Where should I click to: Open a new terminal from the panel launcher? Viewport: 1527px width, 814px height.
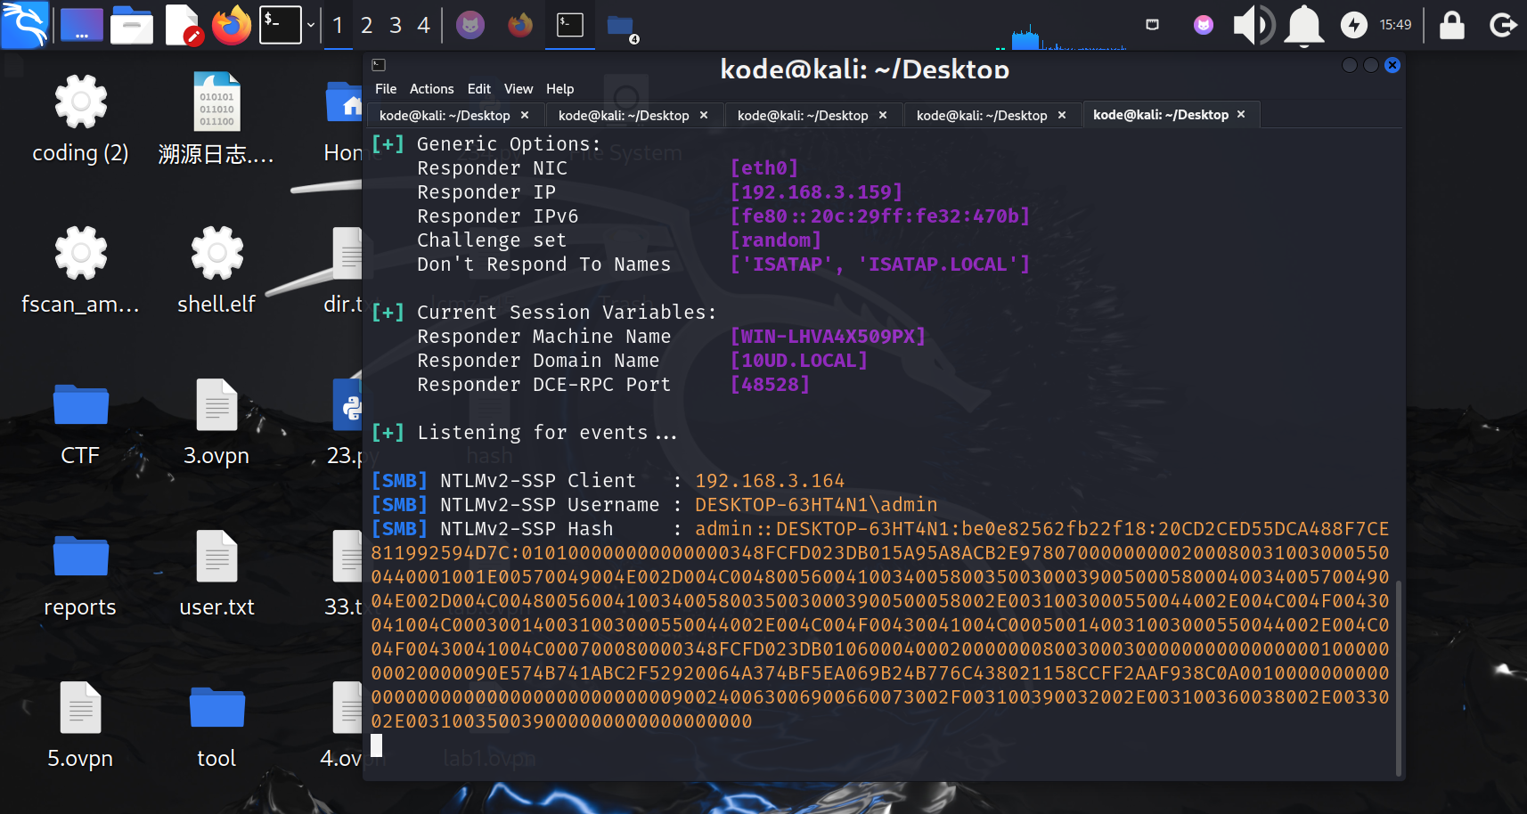281,25
